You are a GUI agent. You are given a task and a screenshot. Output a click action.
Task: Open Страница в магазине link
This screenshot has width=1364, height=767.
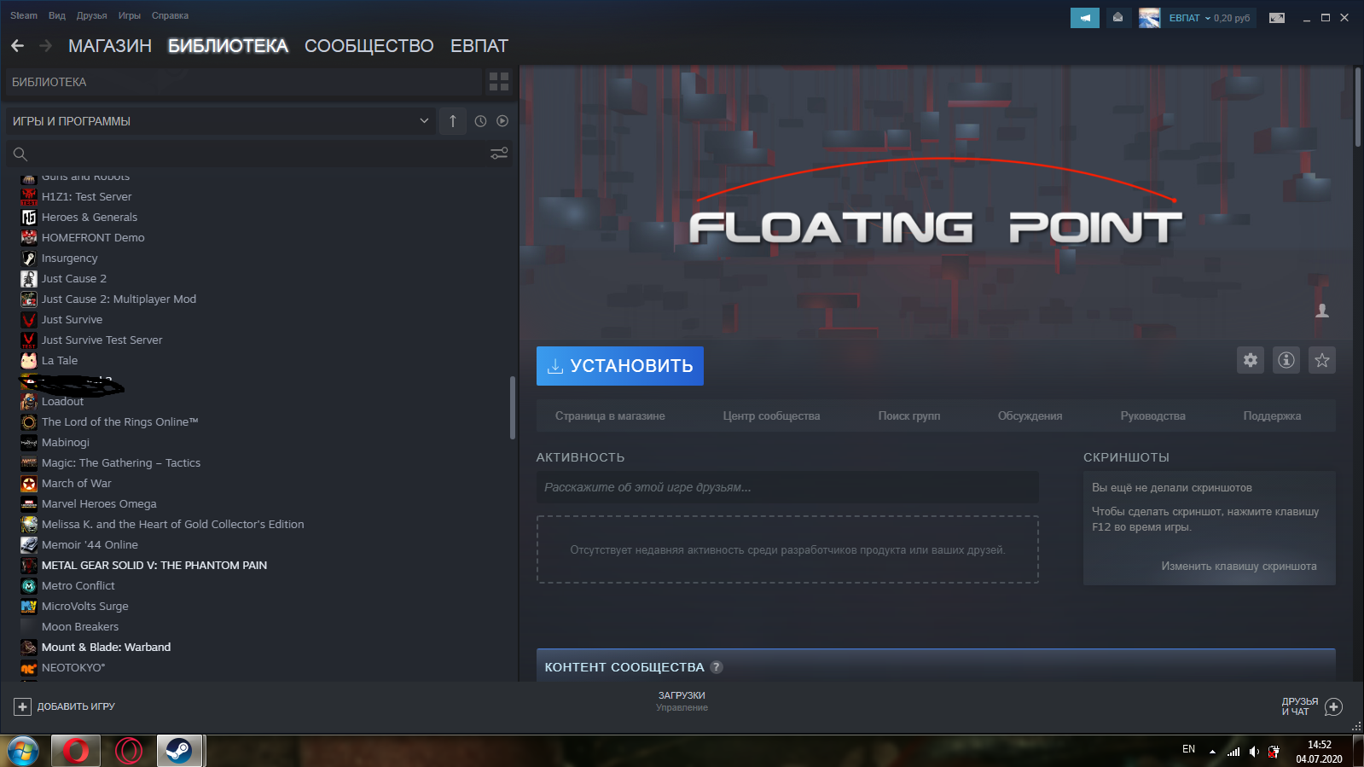[x=610, y=416]
